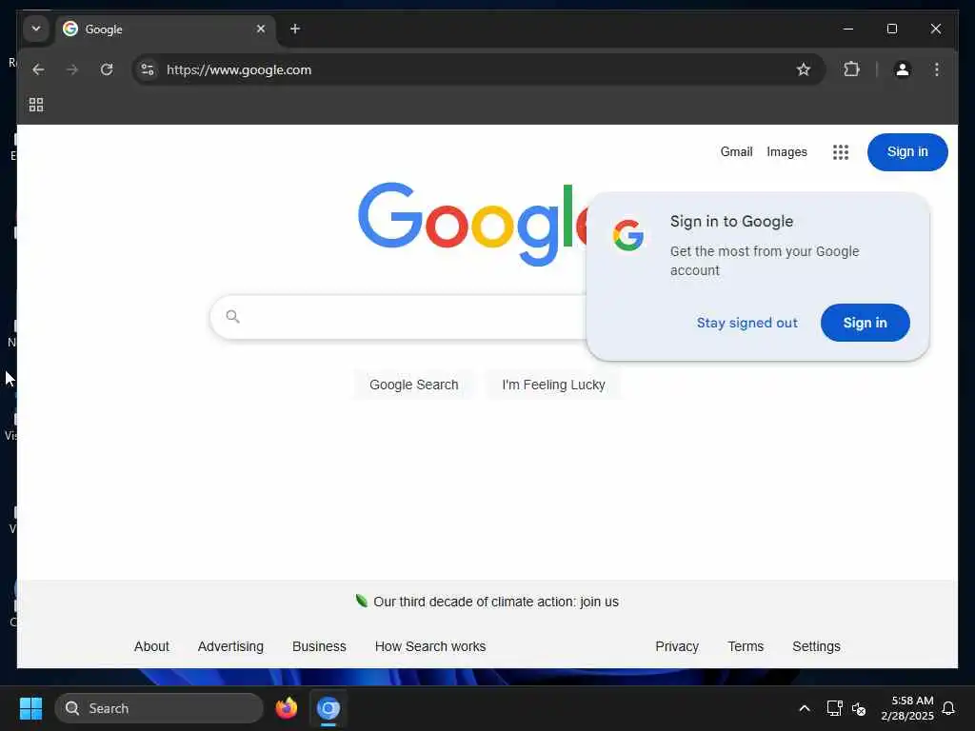Image resolution: width=975 pixels, height=731 pixels.
Task: Choose Stay signed out in popup
Action: tap(746, 323)
